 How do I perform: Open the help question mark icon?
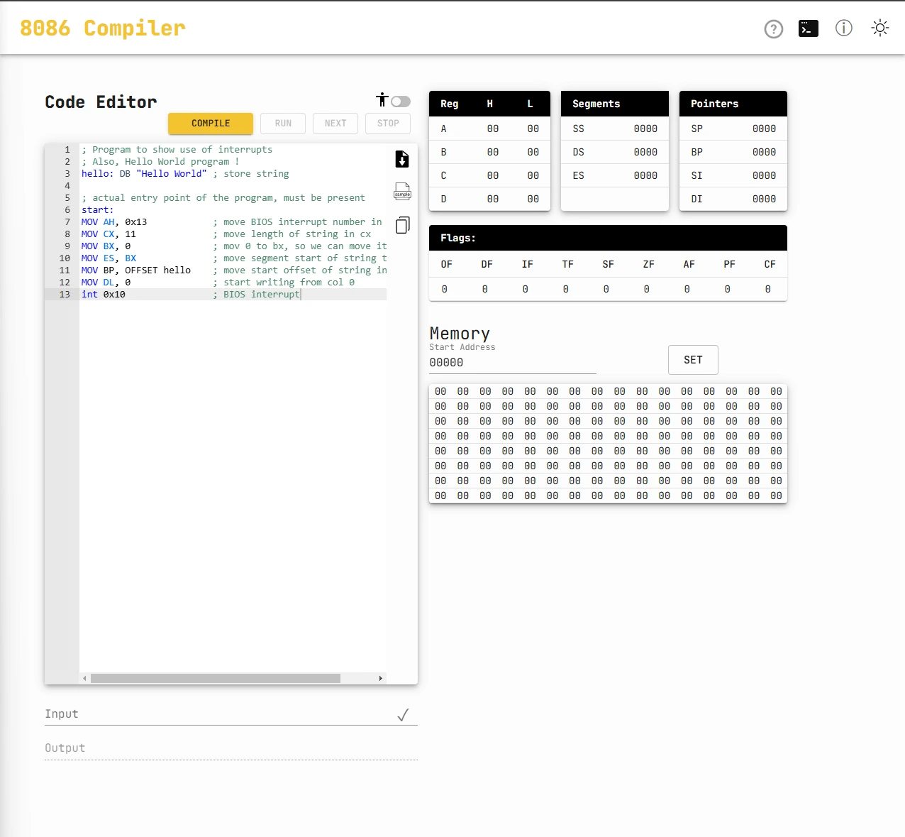tap(773, 28)
